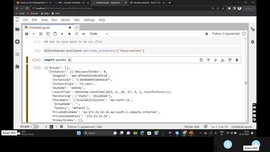Insert a cell below from cell toolbar
Image resolution: width=270 pixels, height=152 pixels.
coord(229,60)
